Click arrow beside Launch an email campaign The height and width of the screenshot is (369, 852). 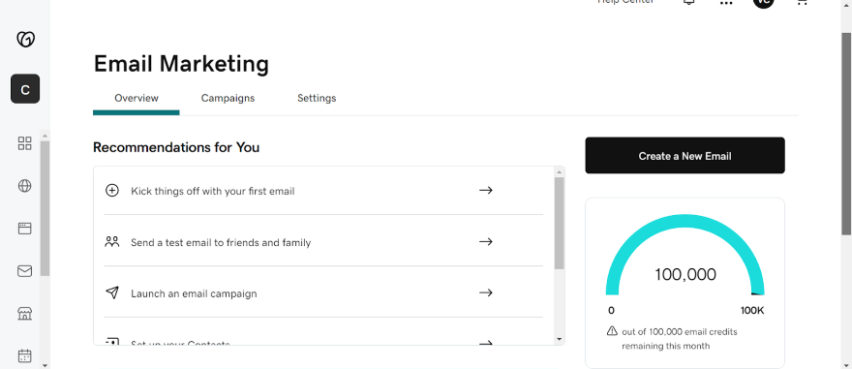(486, 292)
